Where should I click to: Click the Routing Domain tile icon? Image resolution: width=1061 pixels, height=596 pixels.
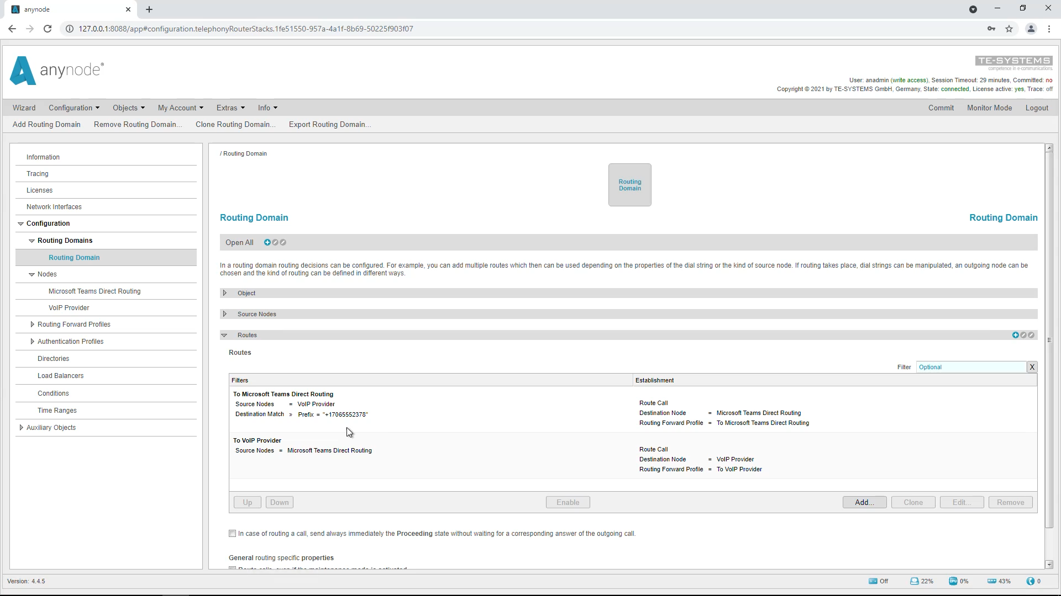(x=629, y=185)
